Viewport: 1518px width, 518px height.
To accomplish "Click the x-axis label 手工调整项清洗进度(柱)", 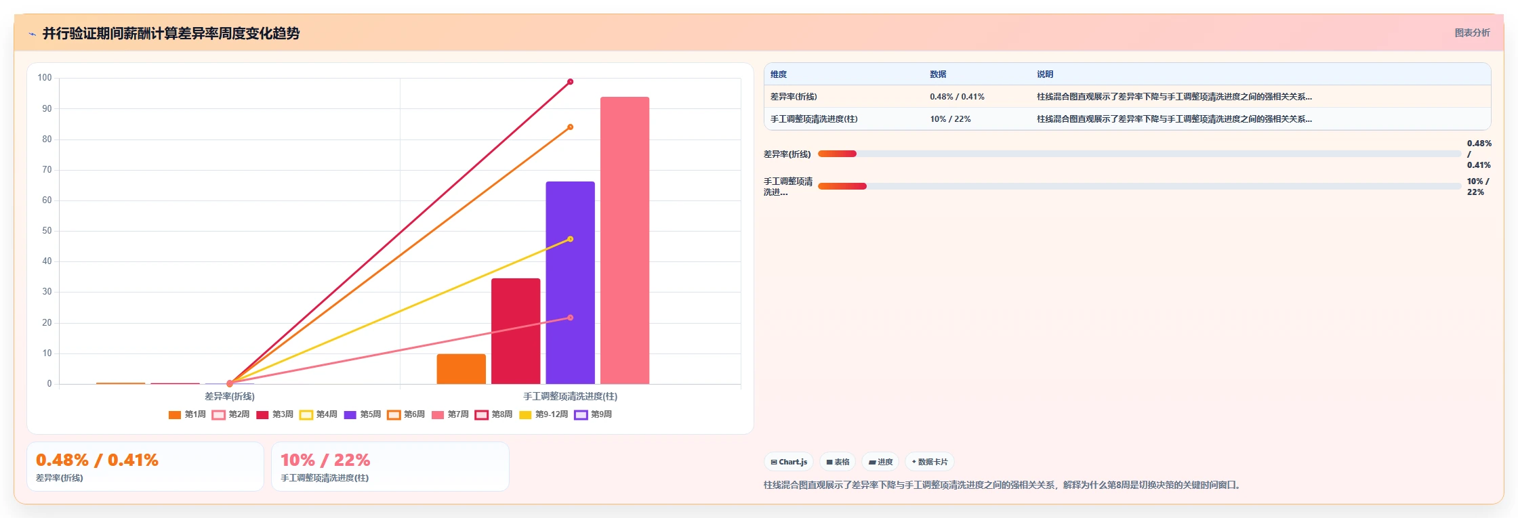I will point(570,397).
